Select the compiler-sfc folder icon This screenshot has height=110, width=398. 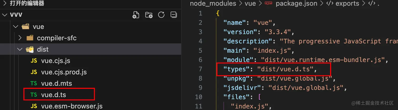tap(30, 38)
